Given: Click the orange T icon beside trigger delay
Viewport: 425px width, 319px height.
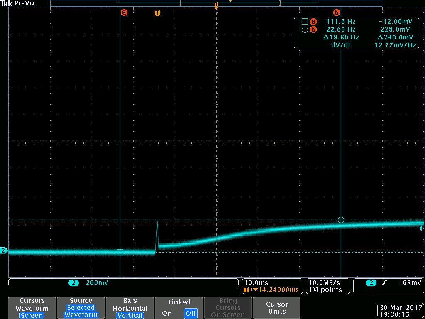Looking at the screenshot, I should [x=246, y=290].
